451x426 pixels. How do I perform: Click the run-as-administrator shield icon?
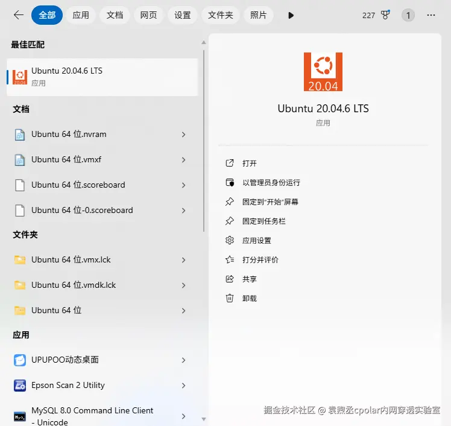coord(230,182)
